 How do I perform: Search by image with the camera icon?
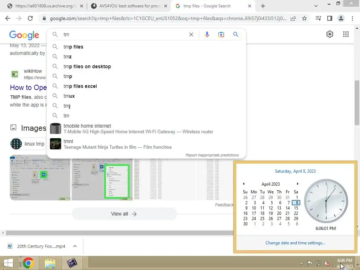(221, 34)
